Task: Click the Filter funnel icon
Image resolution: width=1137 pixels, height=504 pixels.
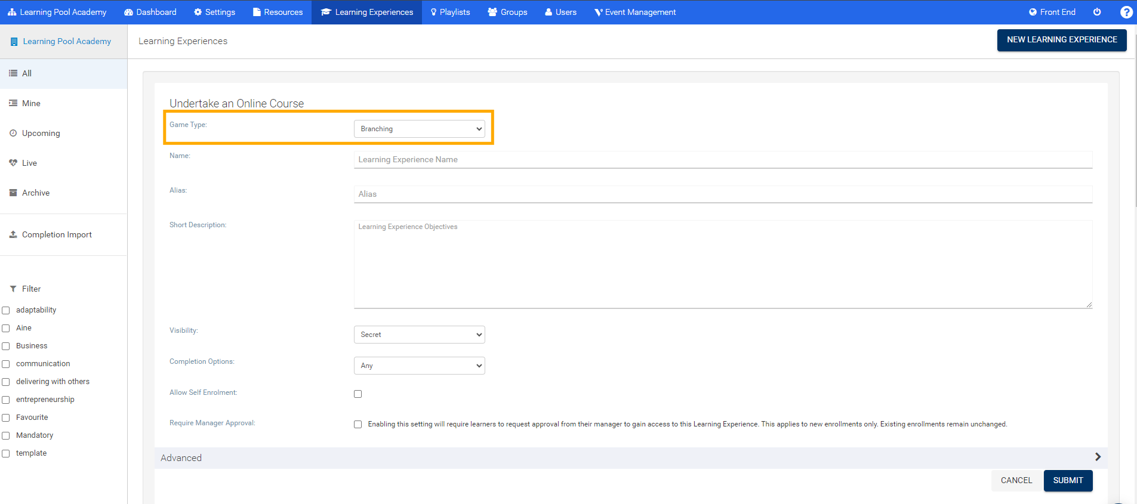Action: (13, 289)
